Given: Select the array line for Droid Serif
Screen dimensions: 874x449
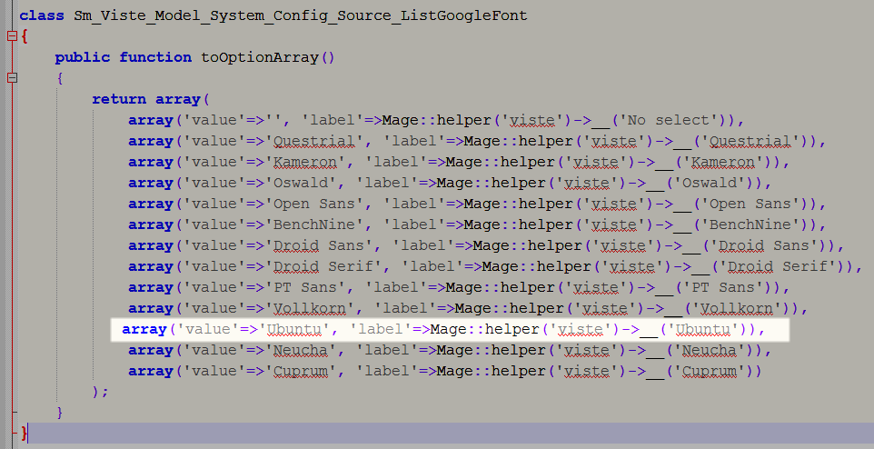Looking at the screenshot, I should coord(495,266).
